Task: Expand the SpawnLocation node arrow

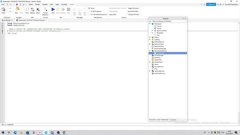Action: pyautogui.click(x=152, y=31)
